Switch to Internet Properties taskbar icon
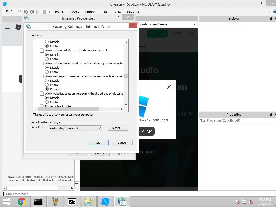Screen dimensions: 276x207 click(122, 202)
